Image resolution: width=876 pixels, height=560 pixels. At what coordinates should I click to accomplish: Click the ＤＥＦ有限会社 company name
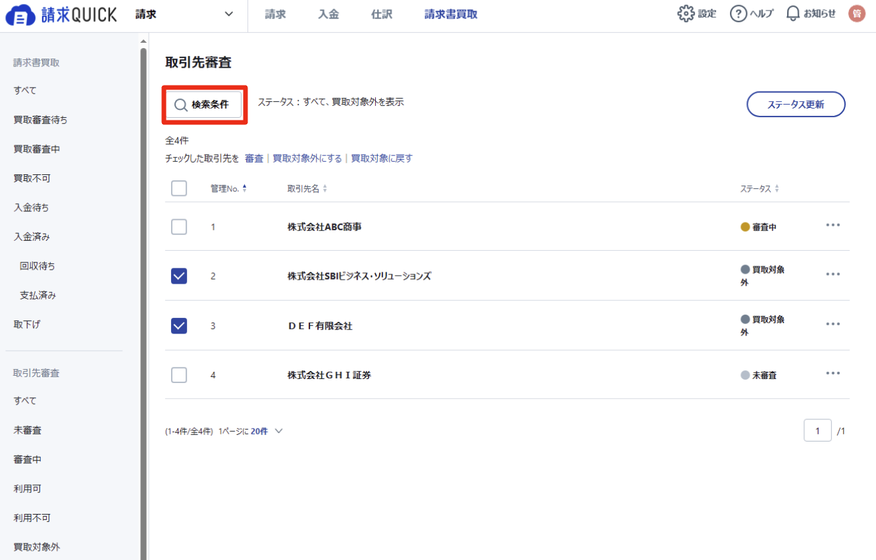320,326
